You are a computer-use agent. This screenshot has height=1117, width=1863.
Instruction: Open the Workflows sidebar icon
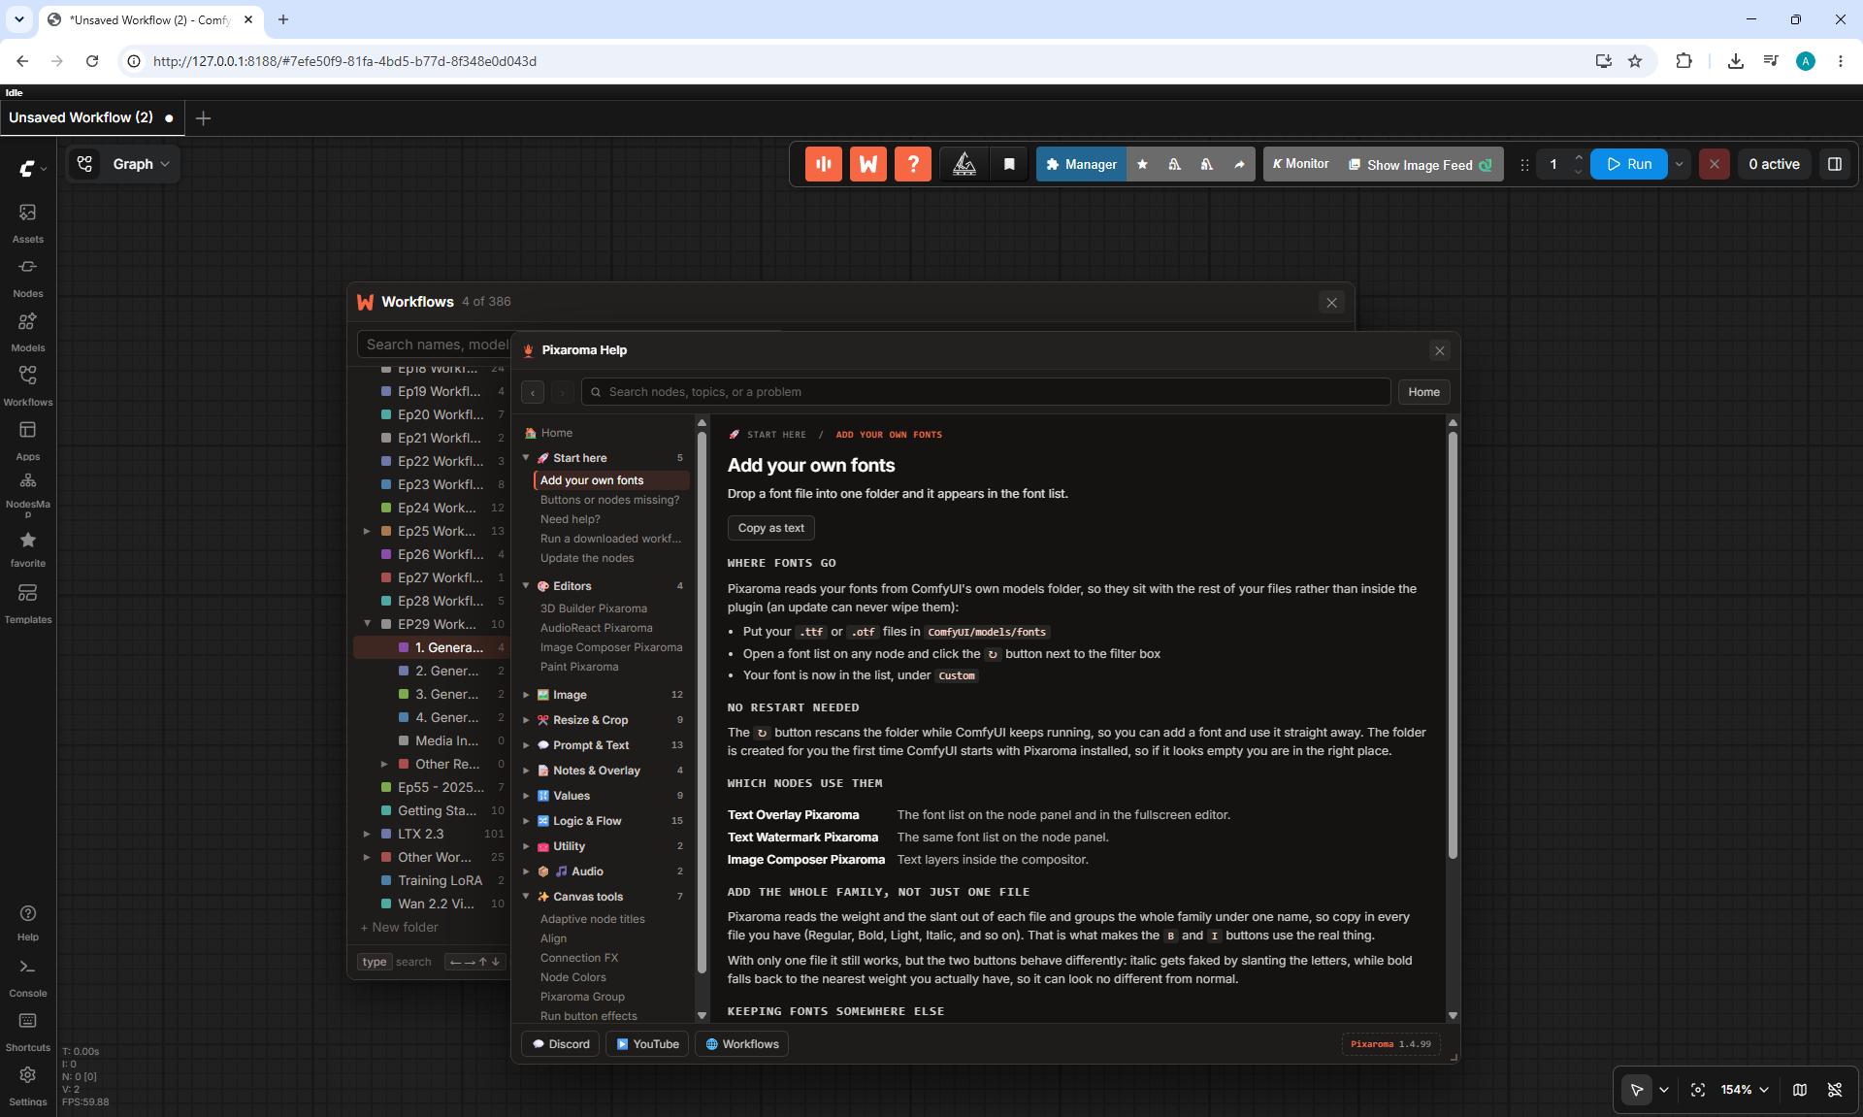tap(27, 385)
